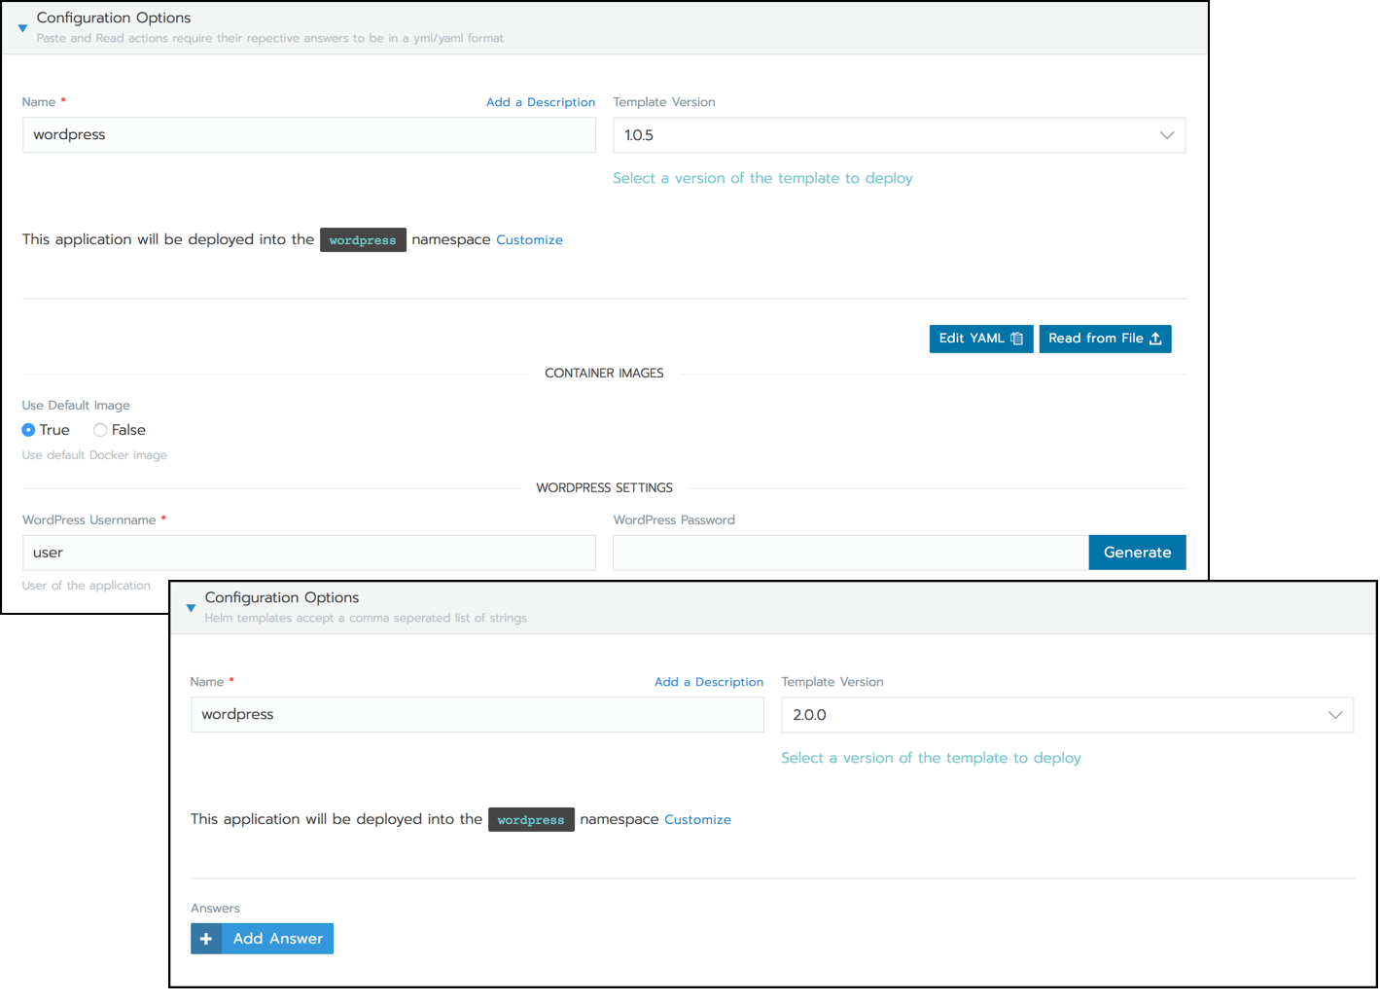Collapse the Configuration Options section mentioning yml/yaml format
The width and height of the screenshot is (1380, 1002).
pyautogui.click(x=22, y=28)
